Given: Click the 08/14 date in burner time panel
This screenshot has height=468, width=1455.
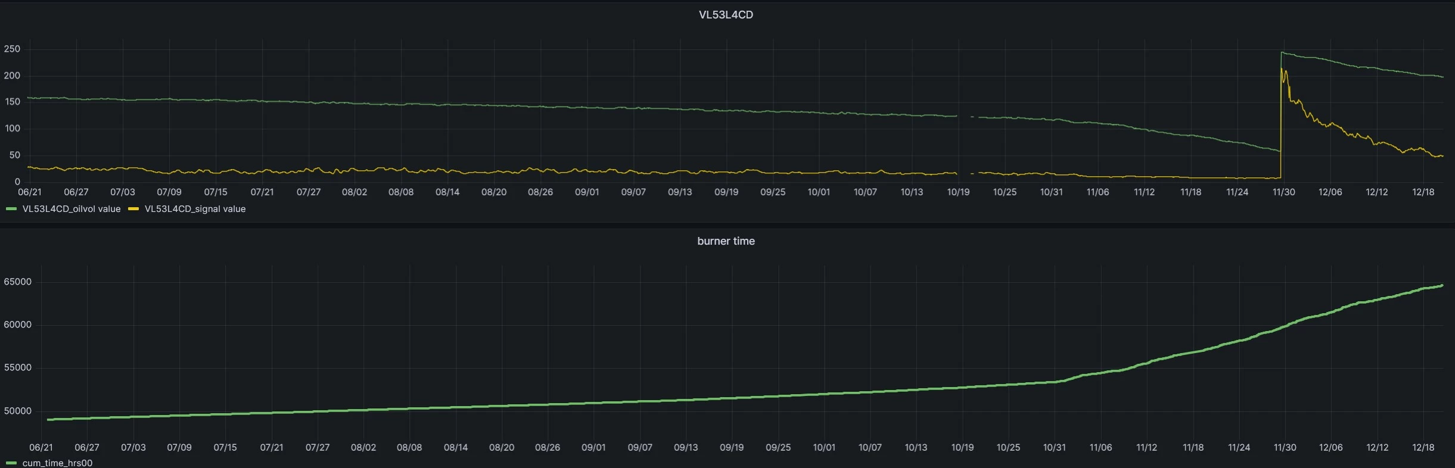Looking at the screenshot, I should [456, 448].
